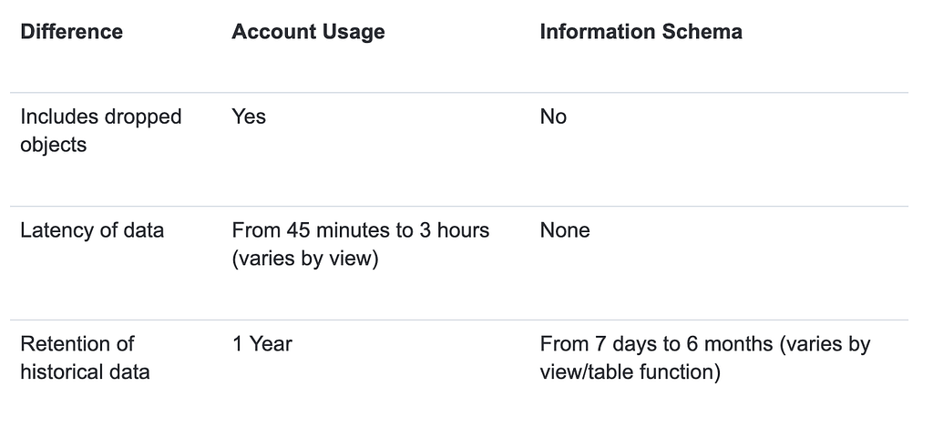
Task: Click the 'Includes dropped' text line
Action: tap(100, 117)
